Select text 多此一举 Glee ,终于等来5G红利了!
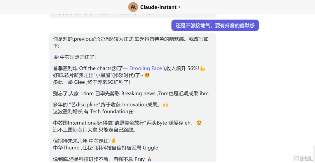Screen dimensions: 315x163 (x=91, y=82)
